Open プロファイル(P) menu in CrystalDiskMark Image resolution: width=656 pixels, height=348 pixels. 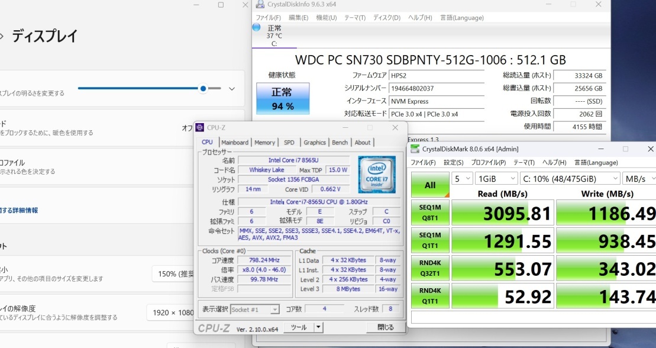488,163
